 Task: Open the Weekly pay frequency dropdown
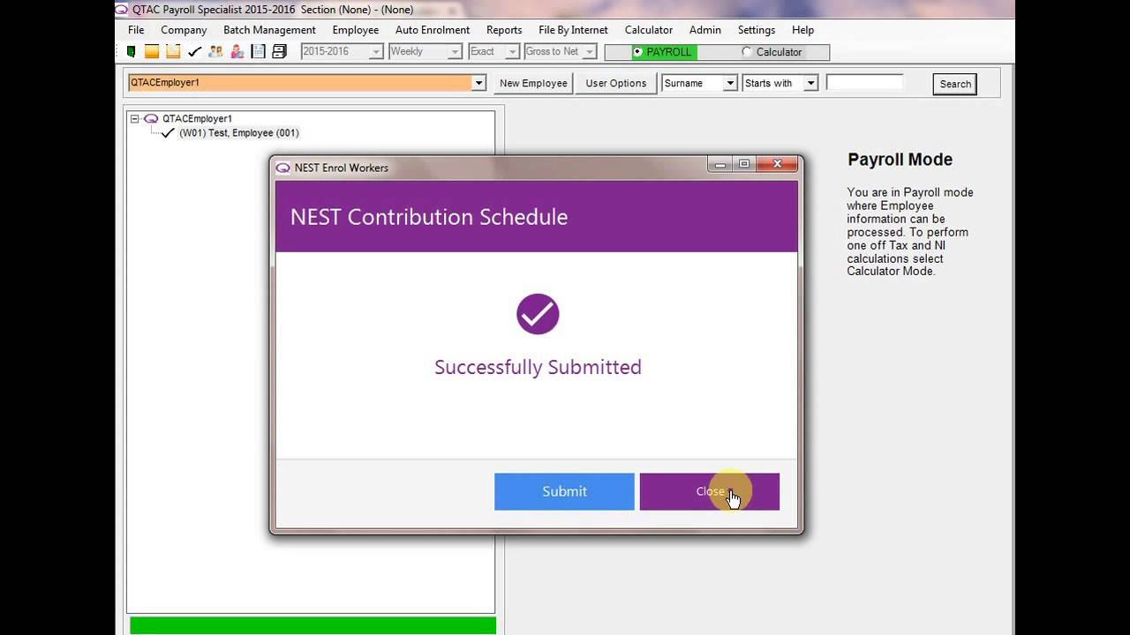click(x=455, y=52)
